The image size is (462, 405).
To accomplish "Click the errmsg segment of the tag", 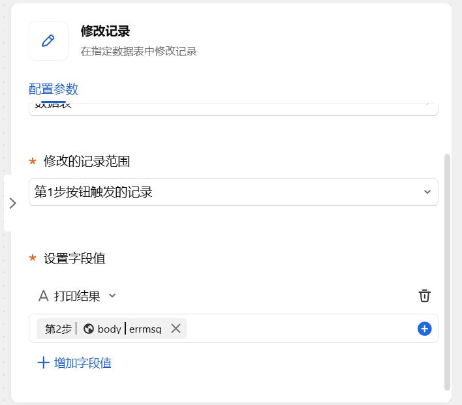I will pyautogui.click(x=145, y=329).
